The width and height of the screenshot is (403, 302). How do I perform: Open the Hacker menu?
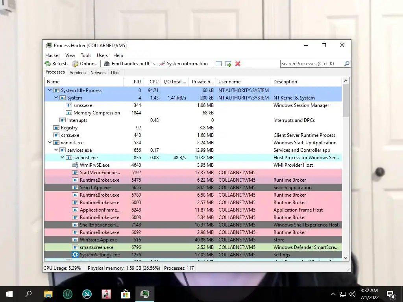(52, 55)
